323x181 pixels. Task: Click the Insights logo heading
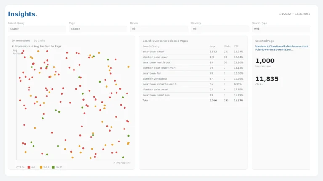point(23,14)
